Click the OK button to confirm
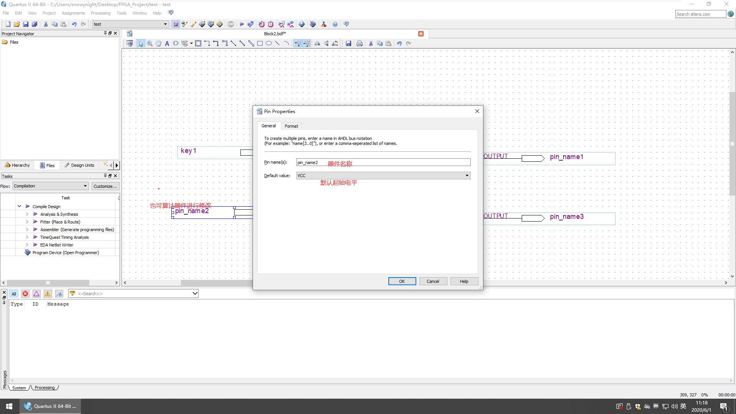Image resolution: width=736 pixels, height=414 pixels. [x=402, y=281]
